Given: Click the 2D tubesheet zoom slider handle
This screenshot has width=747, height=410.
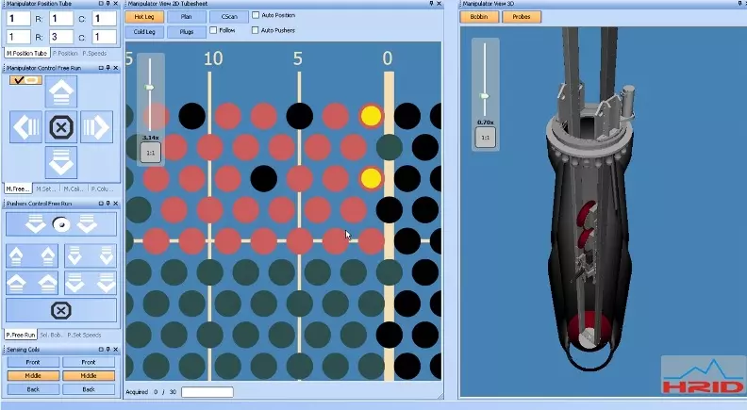Looking at the screenshot, I should coord(149,87).
